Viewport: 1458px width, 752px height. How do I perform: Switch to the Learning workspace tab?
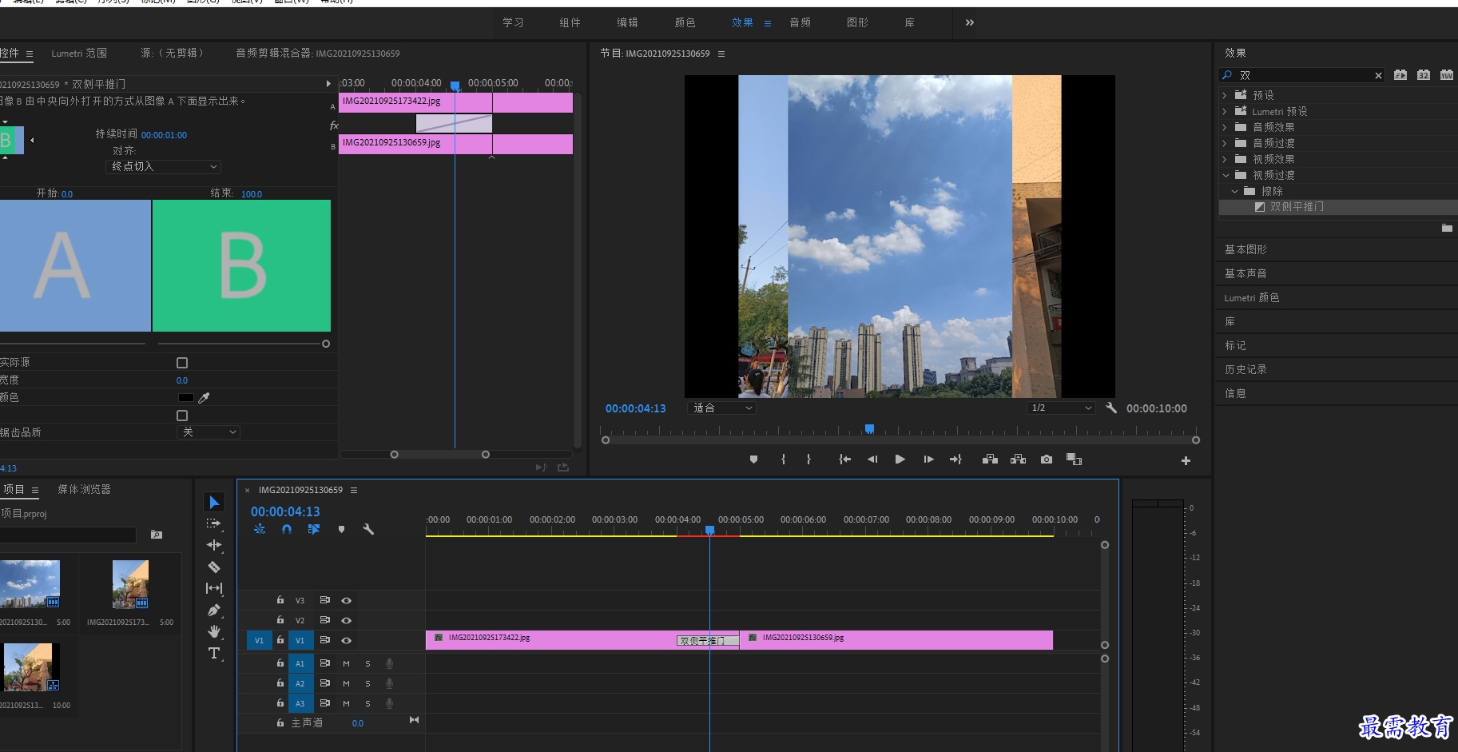(x=513, y=22)
